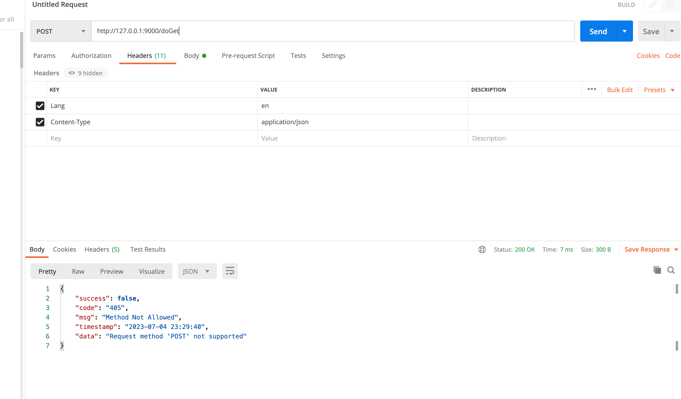Expand the Save button dropdown arrow
Viewport: 681px width, 399px height.
[672, 31]
